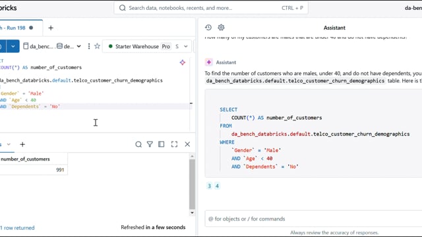
Task: Click the 'Refreshed in a few seconds' text
Action: pos(153,227)
